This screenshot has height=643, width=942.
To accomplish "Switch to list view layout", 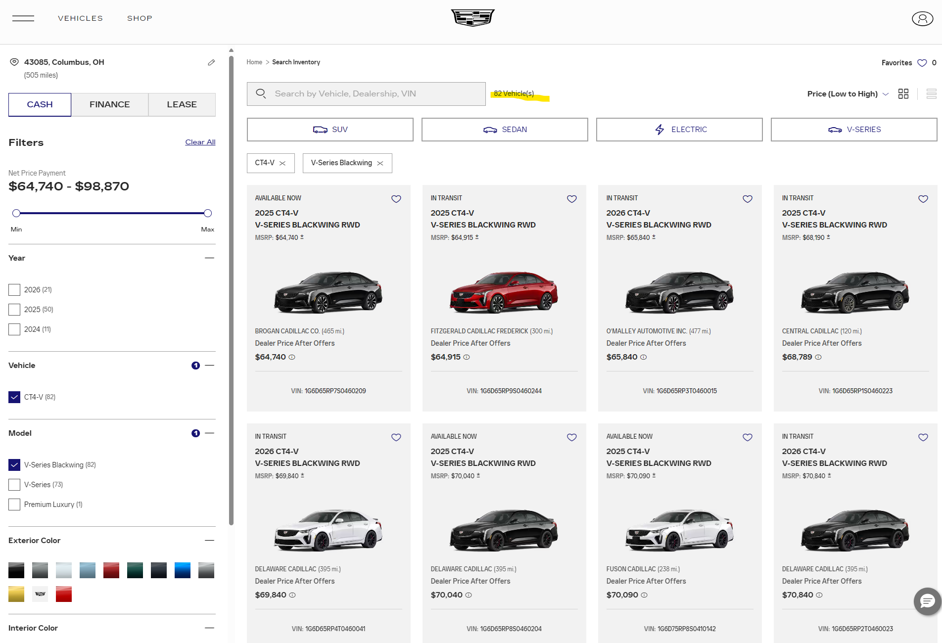I will click(931, 94).
